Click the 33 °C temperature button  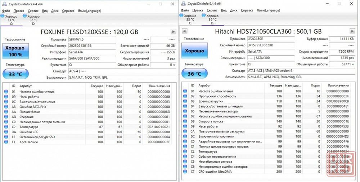pyautogui.click(x=15, y=74)
